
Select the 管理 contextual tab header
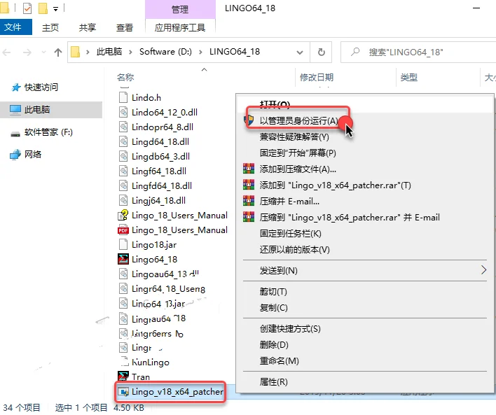(x=180, y=10)
